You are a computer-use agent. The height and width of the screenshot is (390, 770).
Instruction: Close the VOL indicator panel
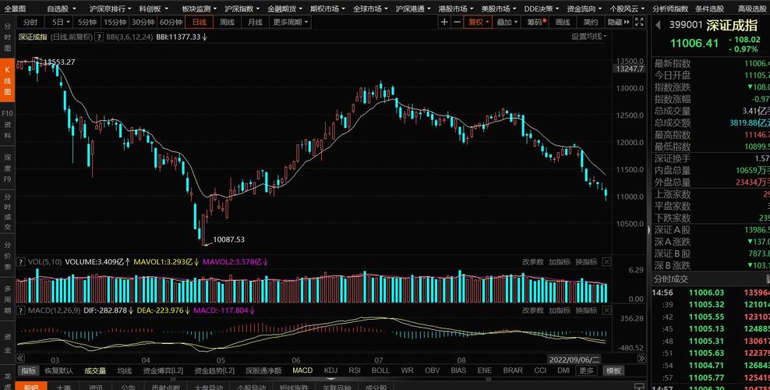[607, 262]
